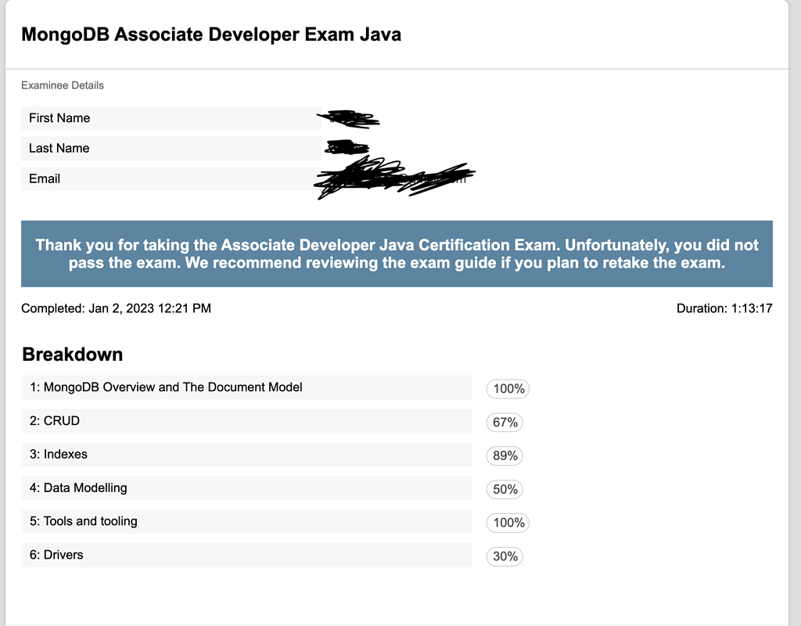Select the Tools and tooling breakdown row

tap(246, 522)
